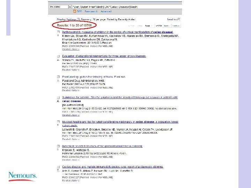The image size is (251, 188).
Task: Open the RSS link
Action: 79,11
